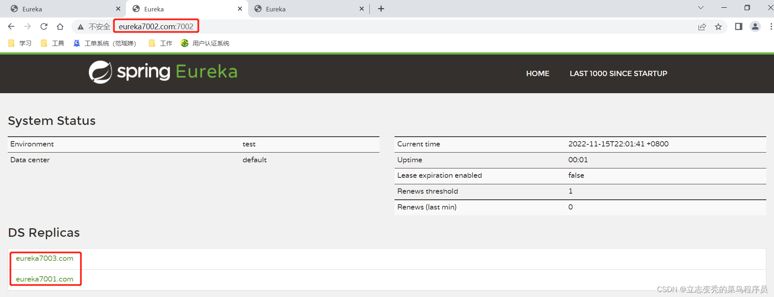Viewport: 774px width, 297px height.
Task: Close the active middle Eureka tab
Action: [240, 9]
